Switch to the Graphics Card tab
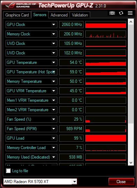Viewport: 137px width, 188px height. coord(17,15)
